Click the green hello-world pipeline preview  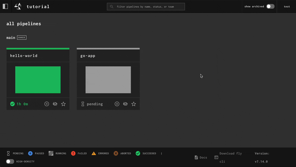(38, 80)
